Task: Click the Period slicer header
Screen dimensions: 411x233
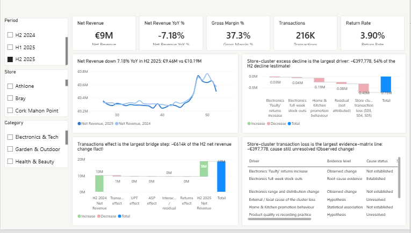Action: click(x=11, y=20)
